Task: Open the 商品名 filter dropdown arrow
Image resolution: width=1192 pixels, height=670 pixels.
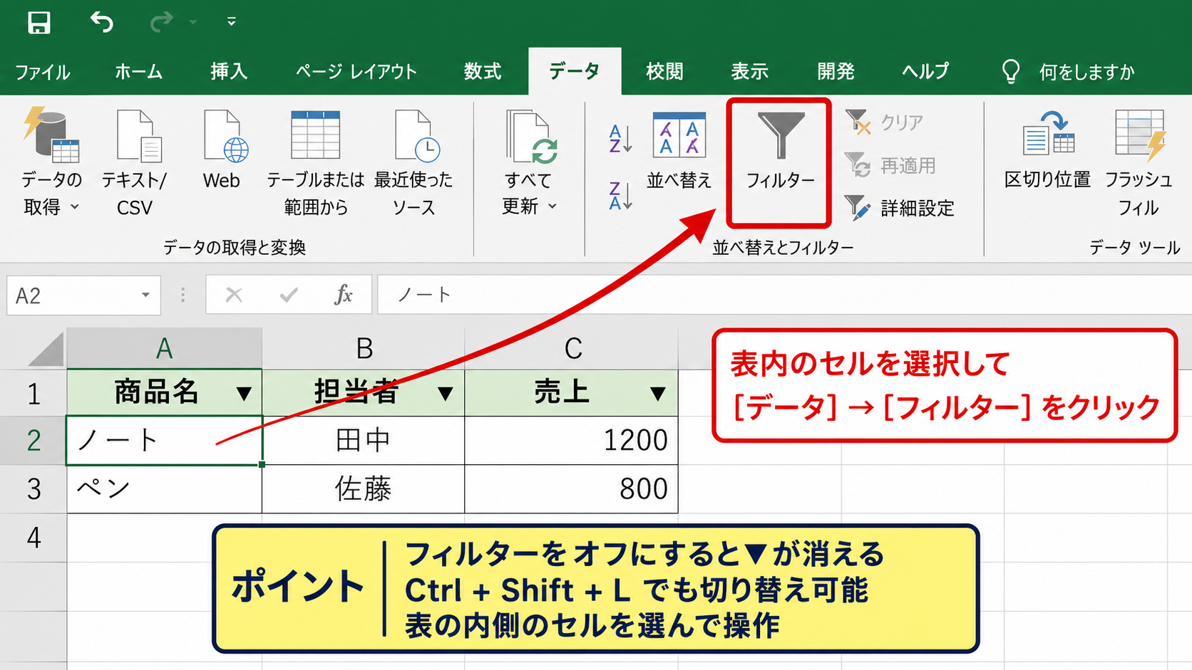Action: (x=244, y=393)
